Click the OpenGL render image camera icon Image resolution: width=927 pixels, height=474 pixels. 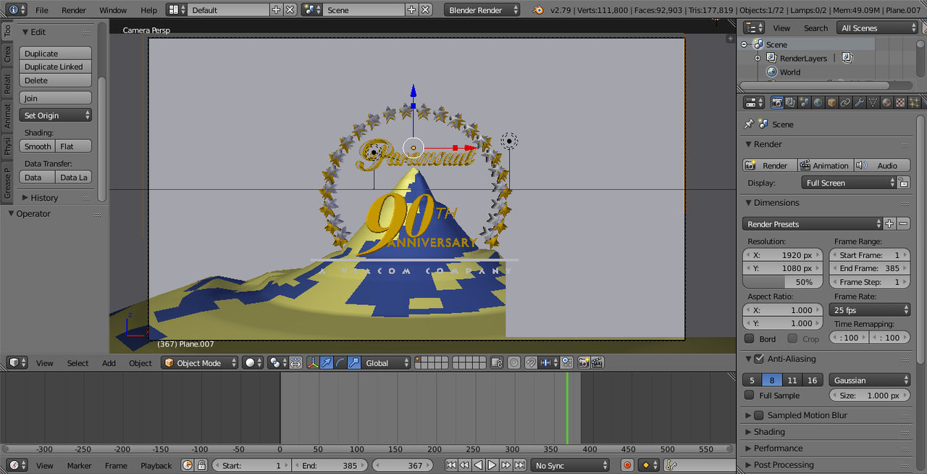click(584, 363)
